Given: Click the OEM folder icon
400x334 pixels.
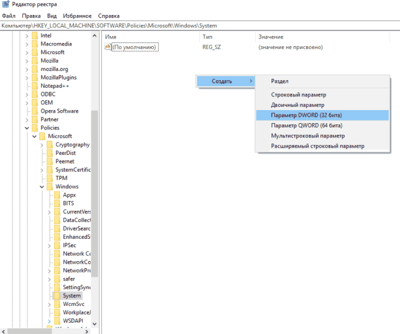Looking at the screenshot, I should [35, 103].
